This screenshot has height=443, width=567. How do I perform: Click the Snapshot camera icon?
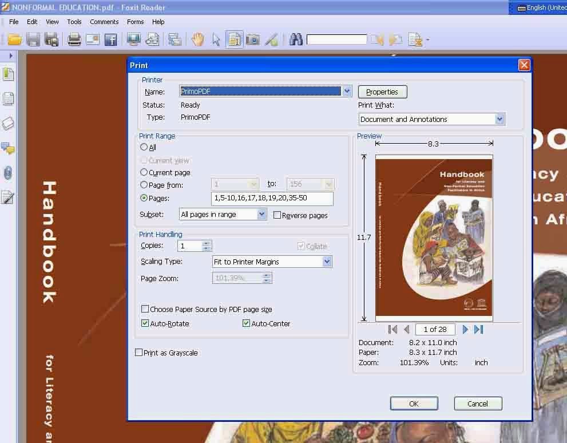click(x=253, y=39)
